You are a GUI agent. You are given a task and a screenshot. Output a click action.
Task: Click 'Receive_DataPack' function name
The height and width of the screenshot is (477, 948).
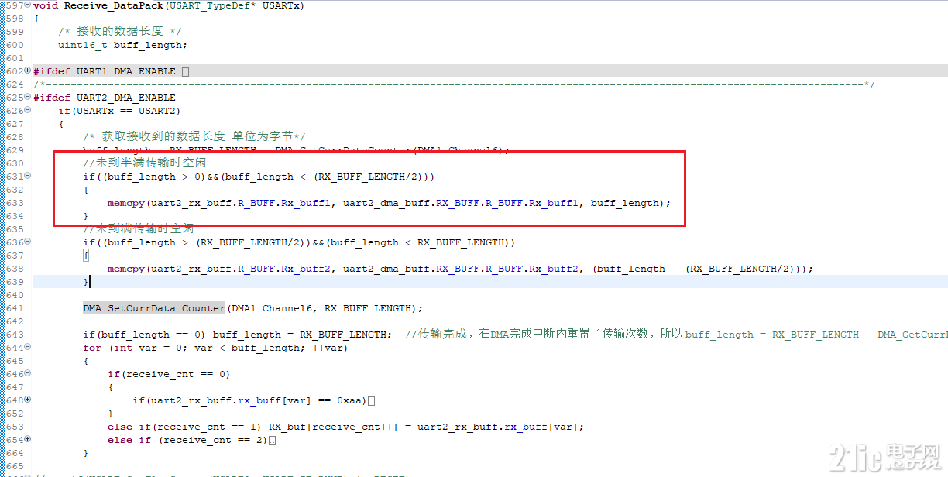(113, 5)
